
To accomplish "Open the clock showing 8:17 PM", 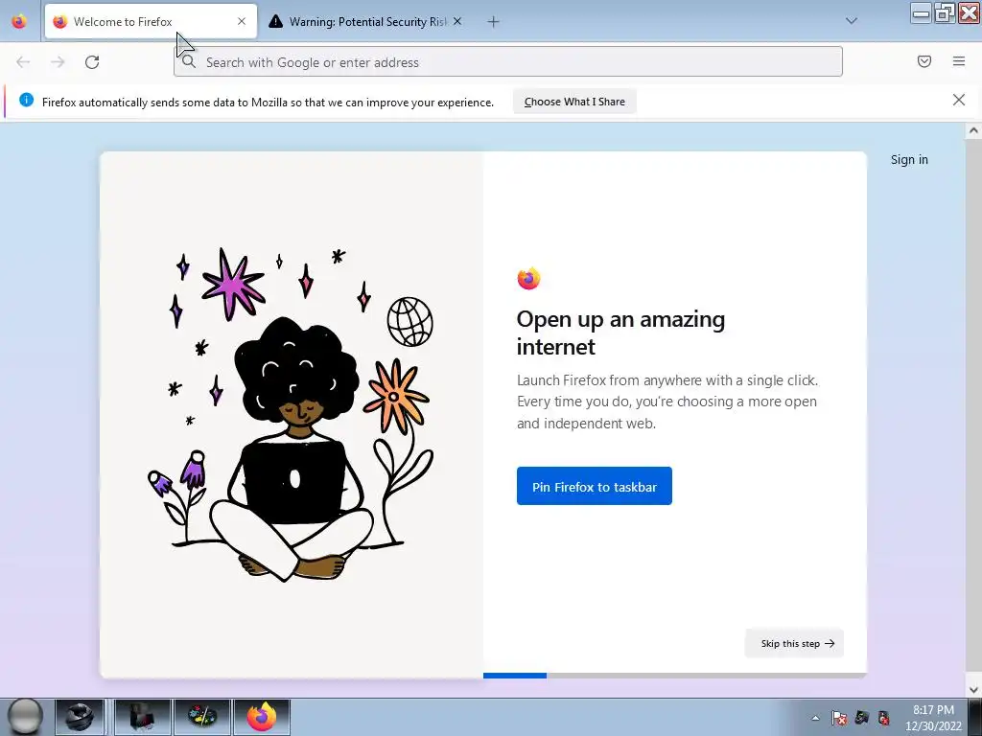I will [x=933, y=717].
